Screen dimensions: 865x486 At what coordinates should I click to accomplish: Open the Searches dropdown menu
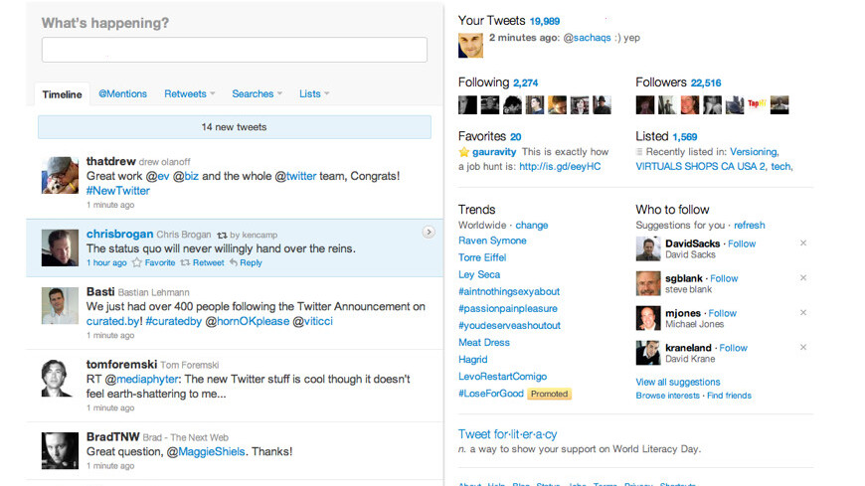257,94
